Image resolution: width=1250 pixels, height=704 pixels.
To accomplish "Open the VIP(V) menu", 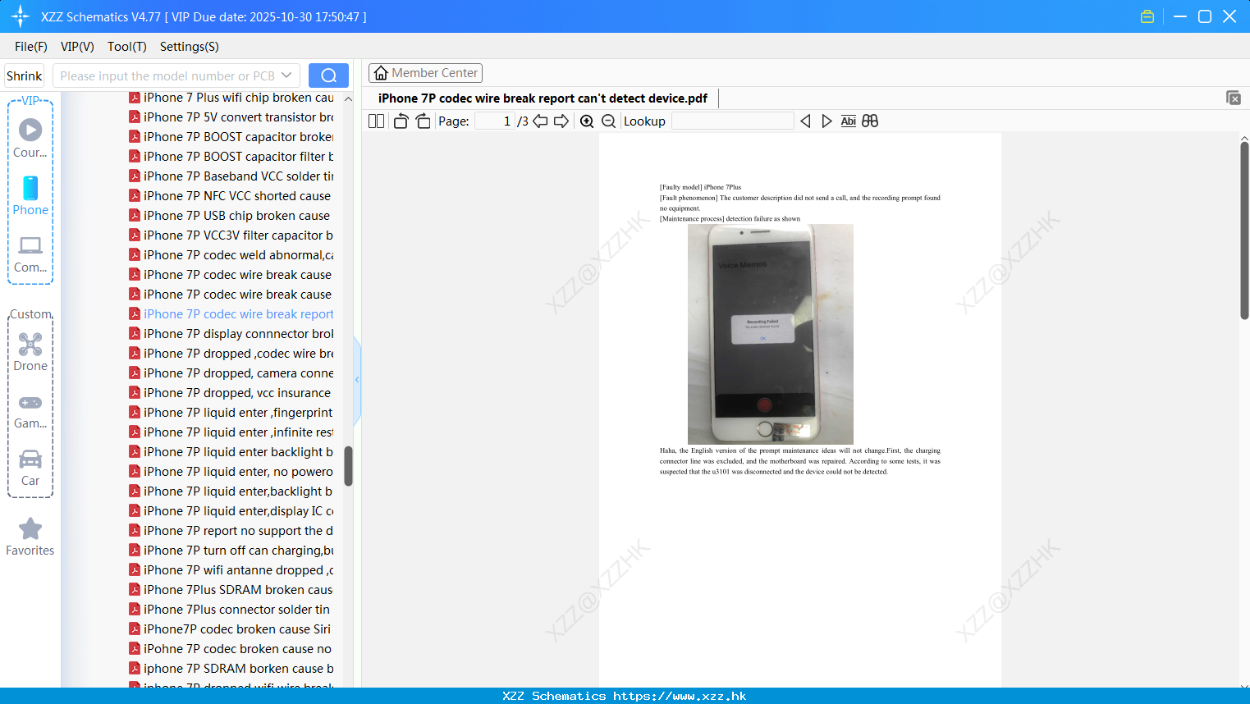I will 77,47.
